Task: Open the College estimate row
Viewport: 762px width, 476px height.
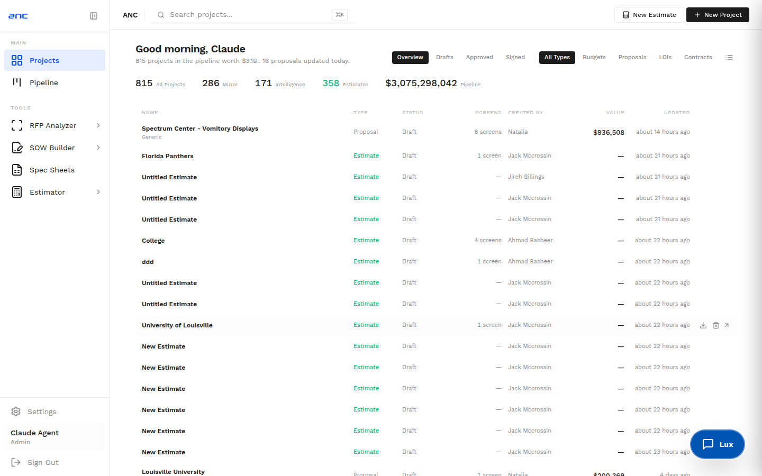Action: click(436, 241)
